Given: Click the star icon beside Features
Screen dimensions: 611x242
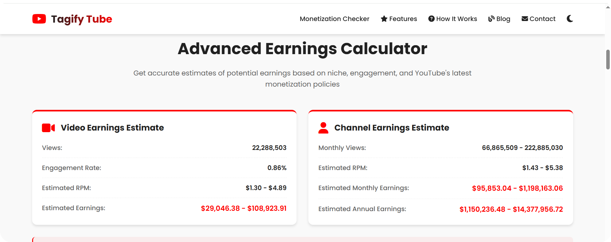Looking at the screenshot, I should [x=384, y=19].
